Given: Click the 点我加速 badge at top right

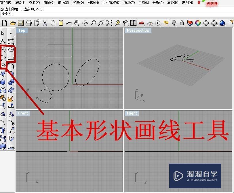Looking at the screenshot, I should tap(212, 3).
